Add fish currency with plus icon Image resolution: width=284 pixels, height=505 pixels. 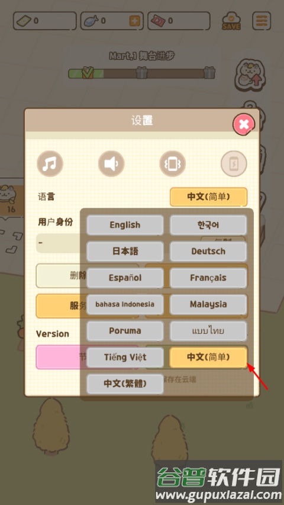(x=134, y=21)
